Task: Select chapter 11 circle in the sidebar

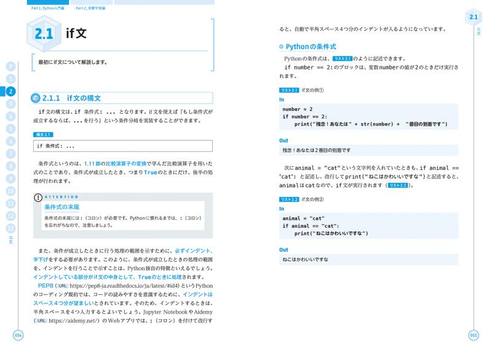Action: click(10, 203)
